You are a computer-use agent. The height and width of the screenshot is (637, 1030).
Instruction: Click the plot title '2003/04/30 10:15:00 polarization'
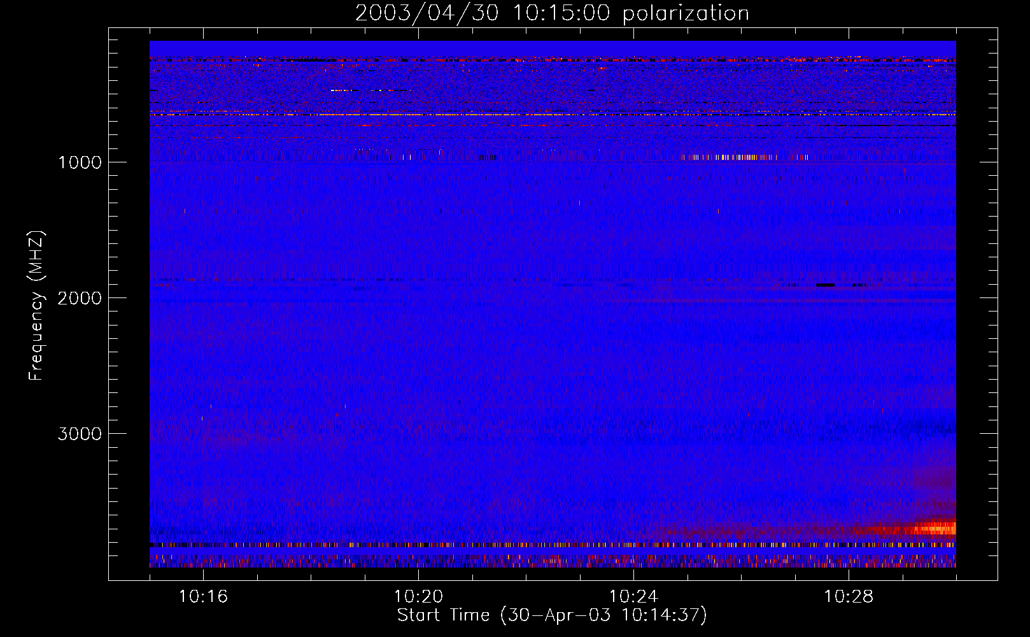click(552, 13)
